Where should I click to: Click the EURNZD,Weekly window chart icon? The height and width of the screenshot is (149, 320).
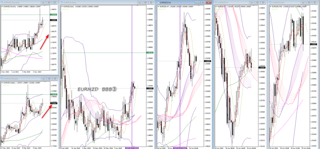point(2,78)
